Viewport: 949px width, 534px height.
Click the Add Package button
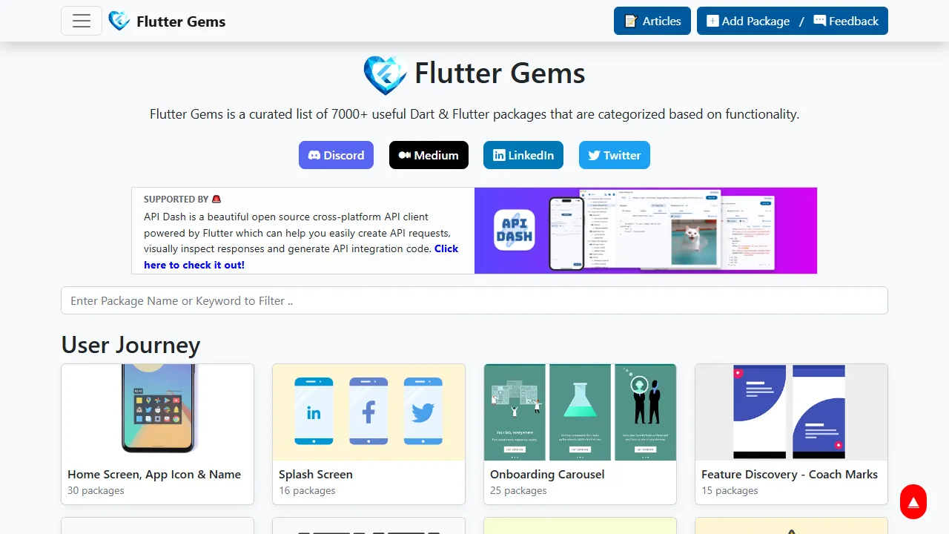click(x=747, y=21)
